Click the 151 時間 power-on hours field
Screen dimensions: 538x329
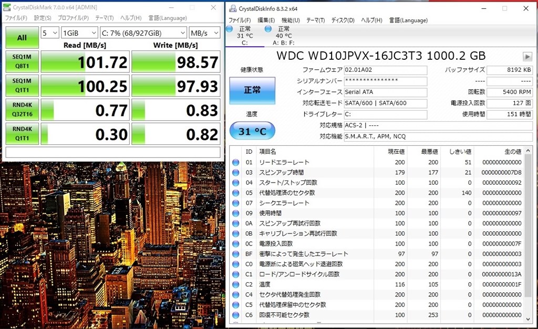[x=510, y=114]
